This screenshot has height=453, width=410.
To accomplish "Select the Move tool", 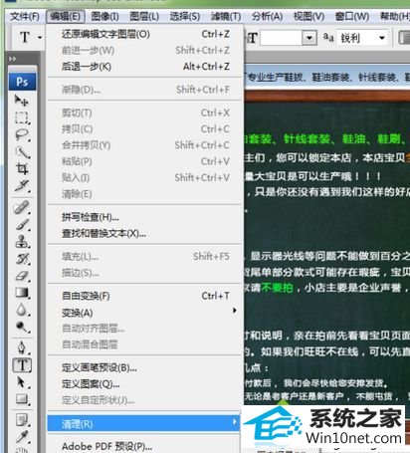I will pyautogui.click(x=22, y=100).
